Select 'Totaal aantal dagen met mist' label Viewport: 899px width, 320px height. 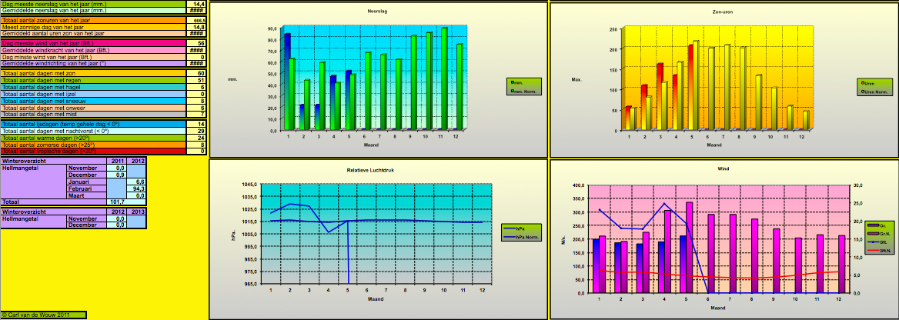coord(93,114)
